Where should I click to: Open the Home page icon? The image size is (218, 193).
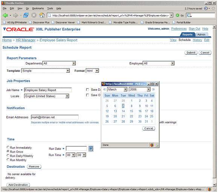click(x=42, y=15)
